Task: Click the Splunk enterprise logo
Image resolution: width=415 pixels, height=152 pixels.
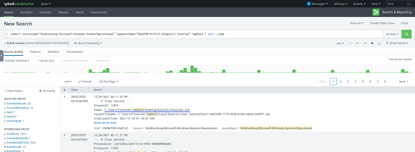Action: pos(19,4)
